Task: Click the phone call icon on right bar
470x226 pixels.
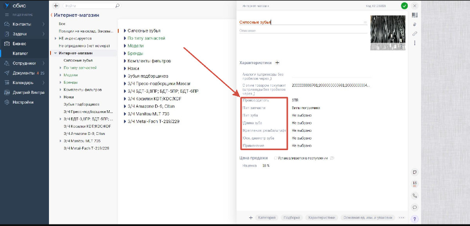Action: 415,196
